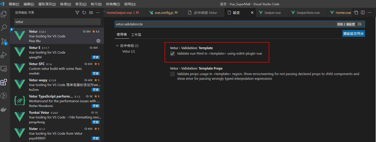Select the Vetur-SFC extension logo
The image size is (376, 142).
(x=19, y=69)
